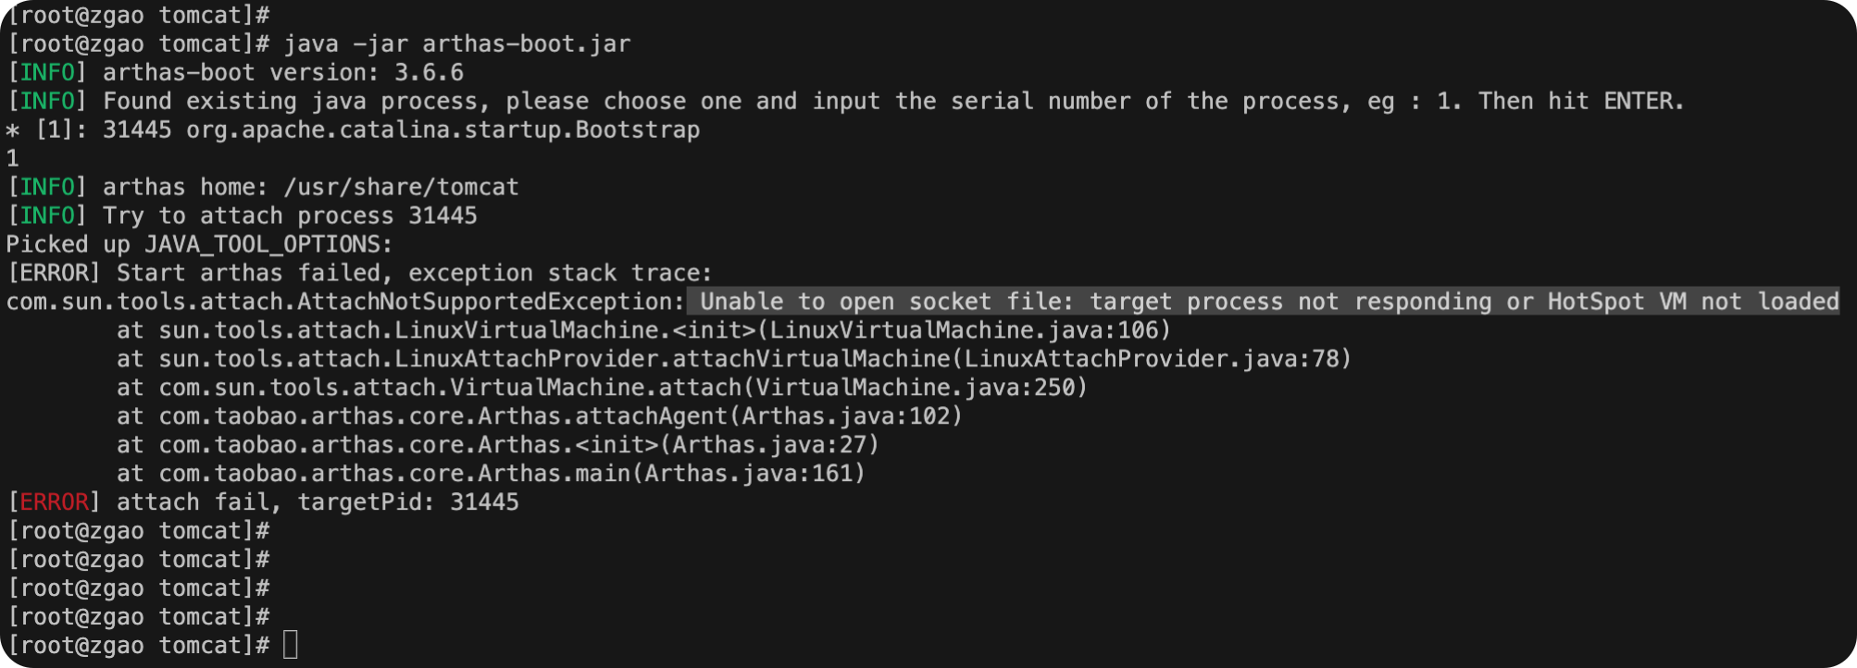1857x668 pixels.
Task: Click "org.apache.catalina.startup.Bootstrap" in the process list
Action: pyautogui.click(x=442, y=130)
